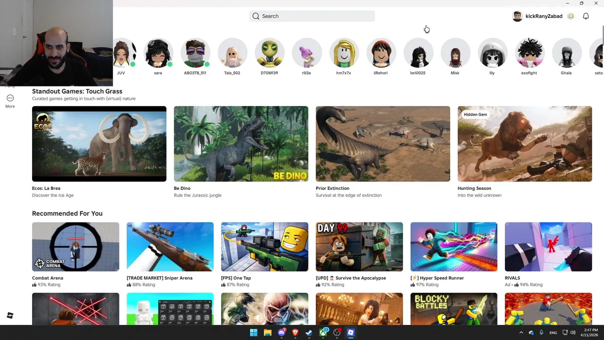Open the Robux icon next to username
Screen dimensions: 604x340
[570, 16]
